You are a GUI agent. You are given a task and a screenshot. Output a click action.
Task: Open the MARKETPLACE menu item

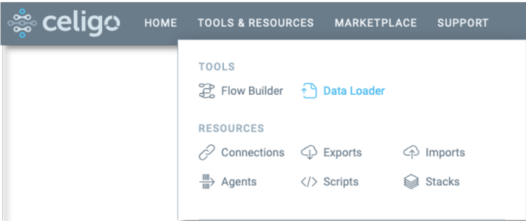click(x=375, y=23)
